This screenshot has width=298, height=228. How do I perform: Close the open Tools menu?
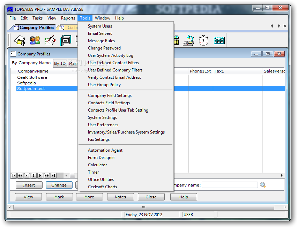pyautogui.click(x=85, y=18)
